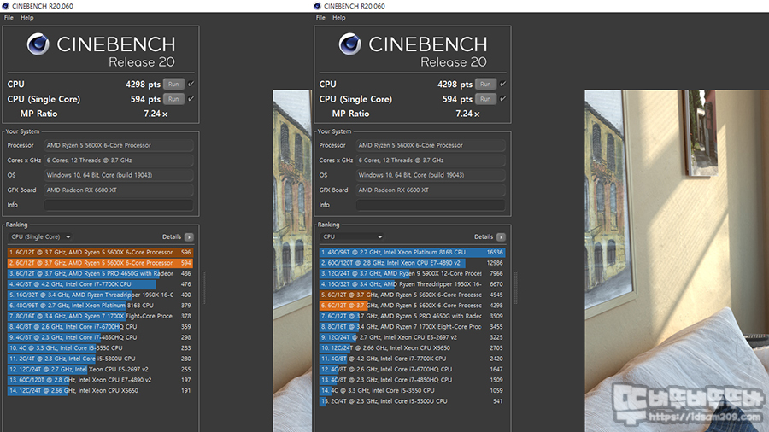Select Core i5-5300U 541 row in right list
Screen dimensions: 769x432
pos(412,401)
